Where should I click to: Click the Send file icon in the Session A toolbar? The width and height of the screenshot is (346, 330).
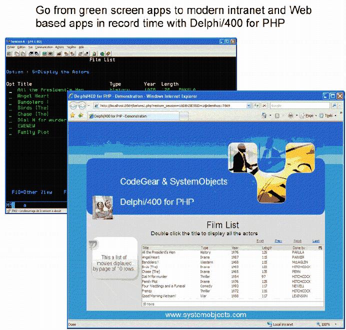(x=31, y=53)
